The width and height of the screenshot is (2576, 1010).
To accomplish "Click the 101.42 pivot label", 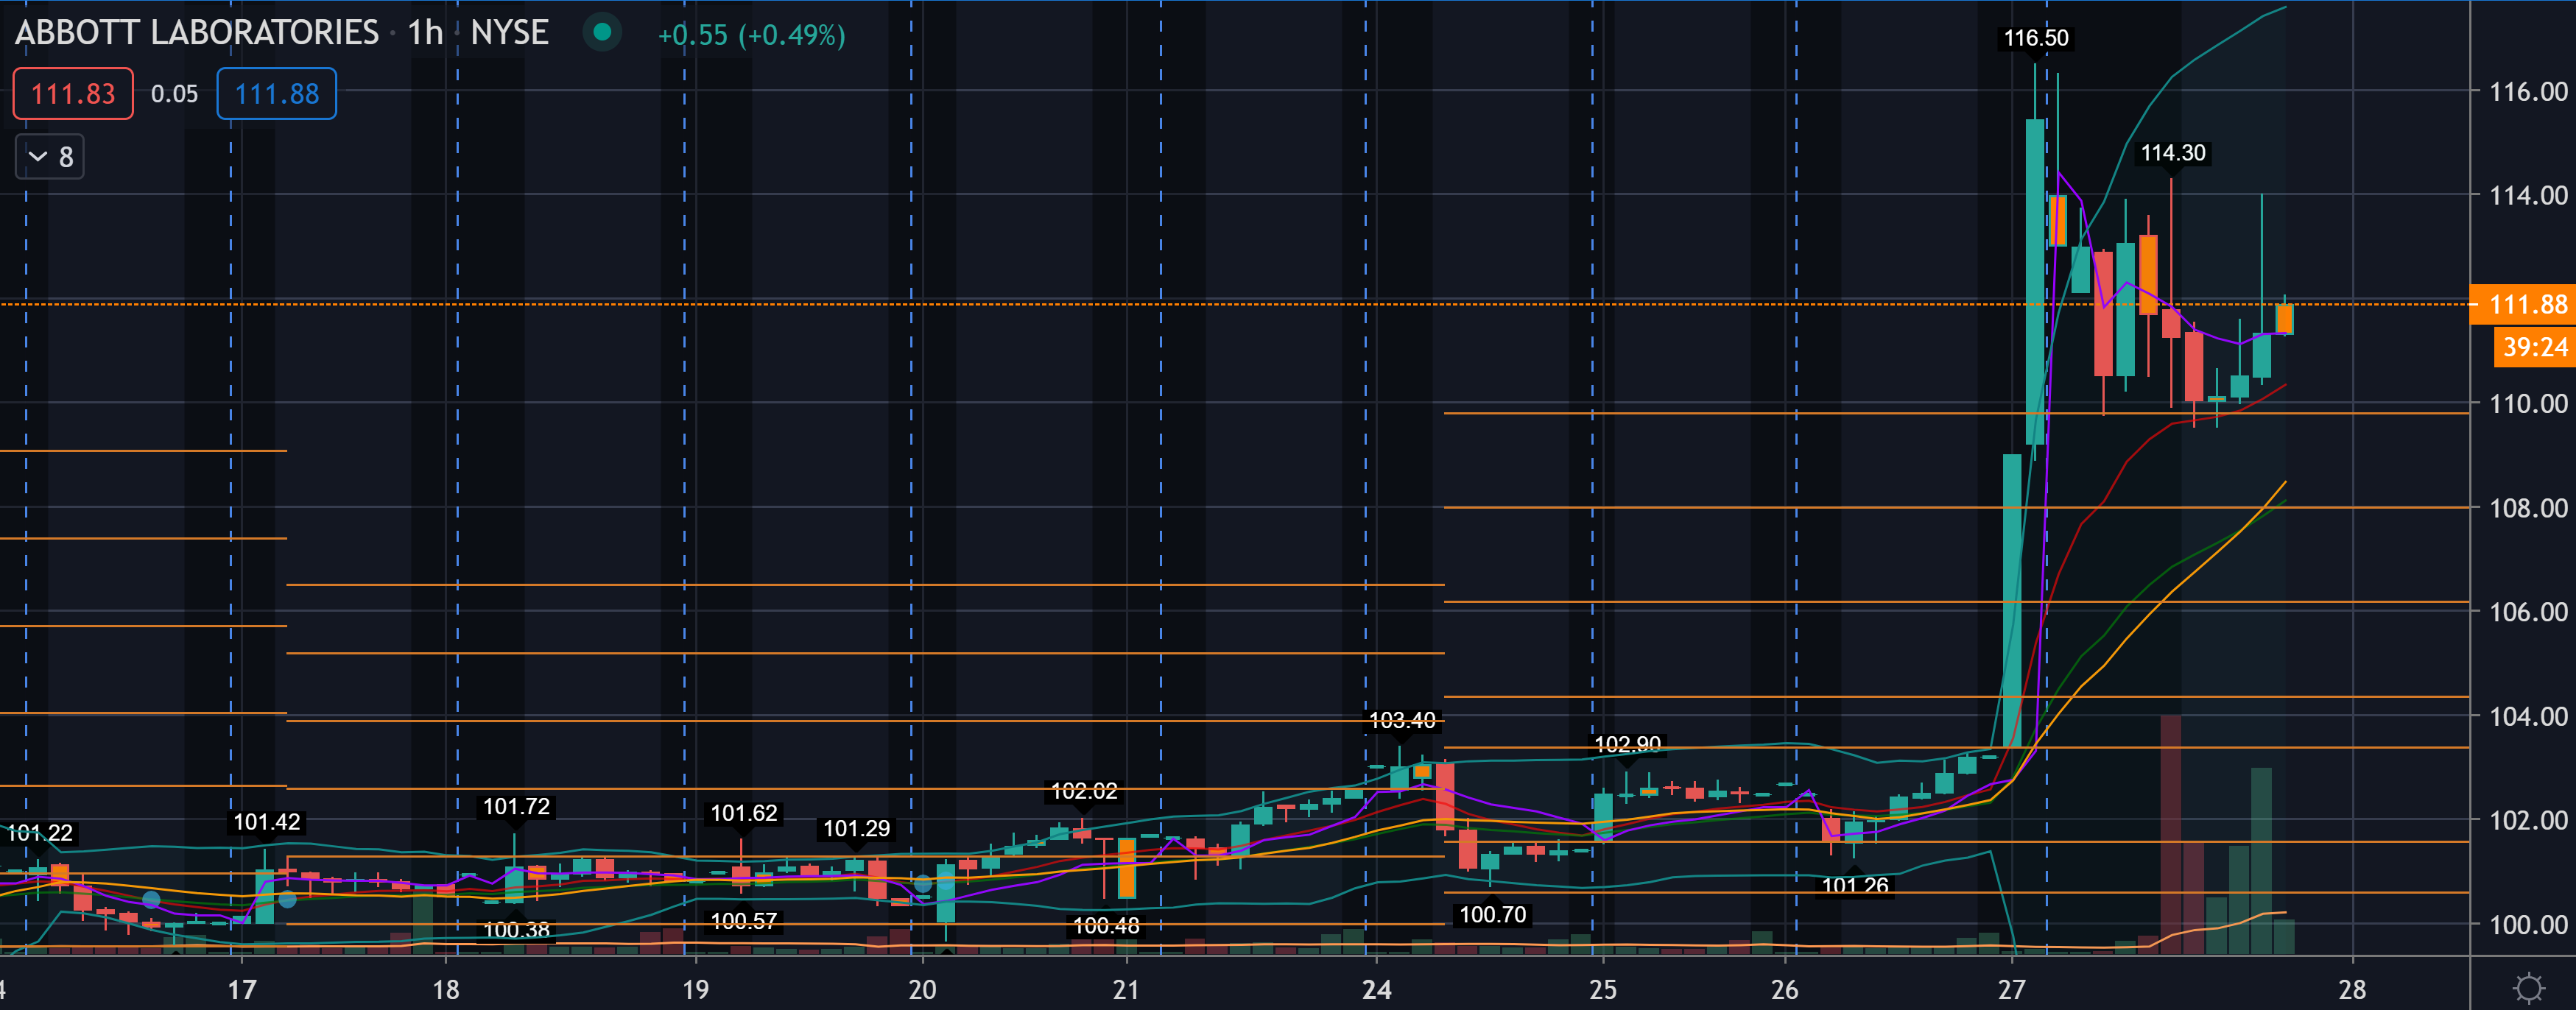I will pos(267,822).
